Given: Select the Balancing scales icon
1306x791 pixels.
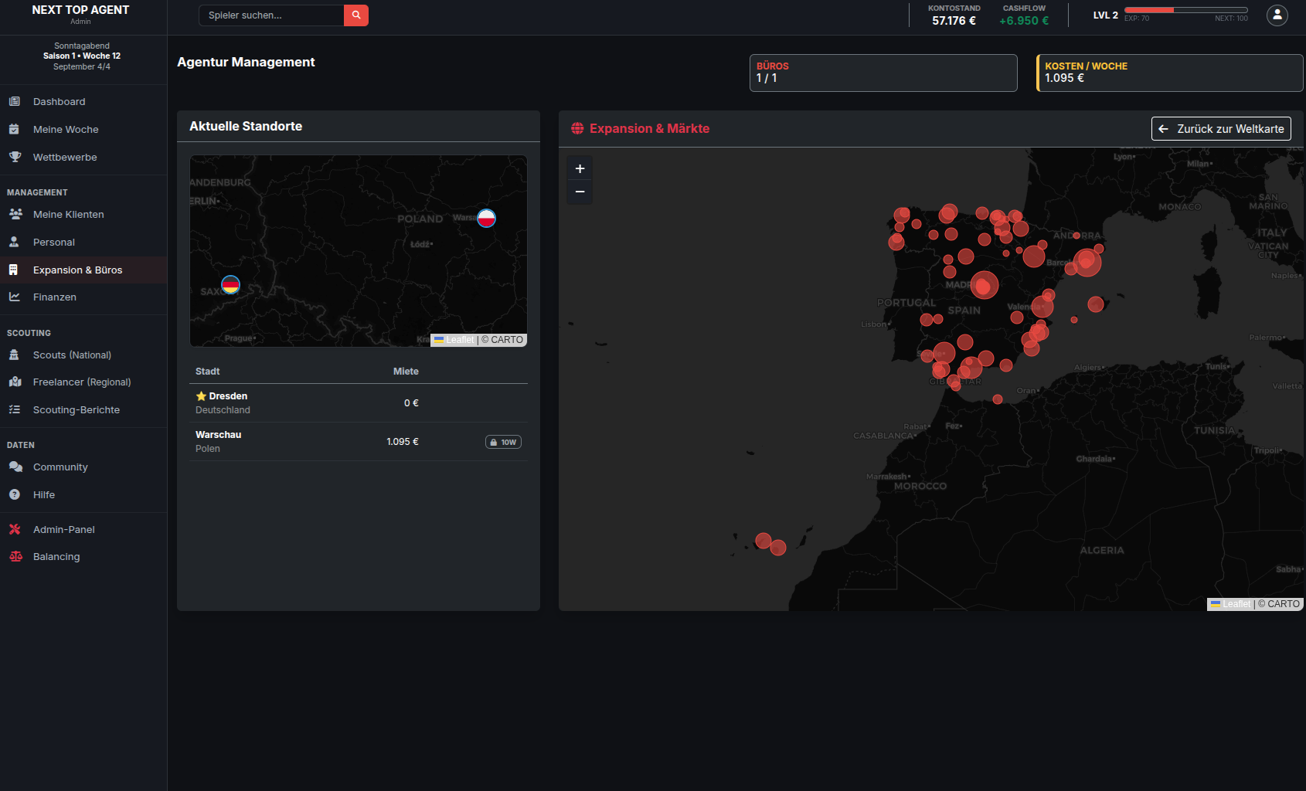Looking at the screenshot, I should pyautogui.click(x=14, y=556).
